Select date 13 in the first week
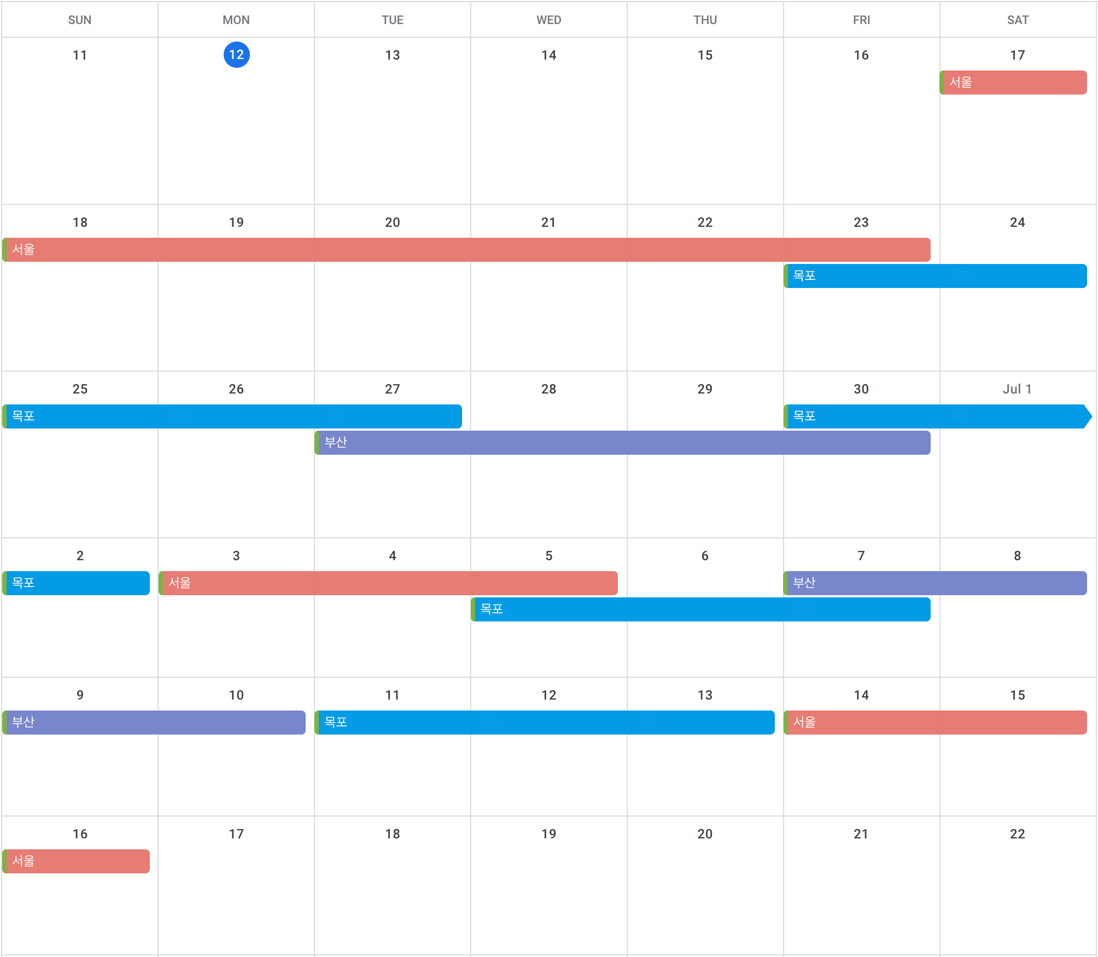Screen dimensions: 1098x957 point(393,55)
